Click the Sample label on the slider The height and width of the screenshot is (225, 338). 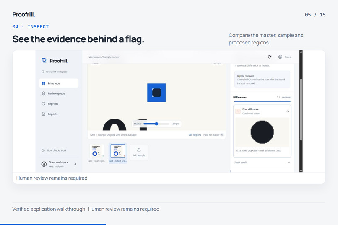pyautogui.click(x=175, y=124)
